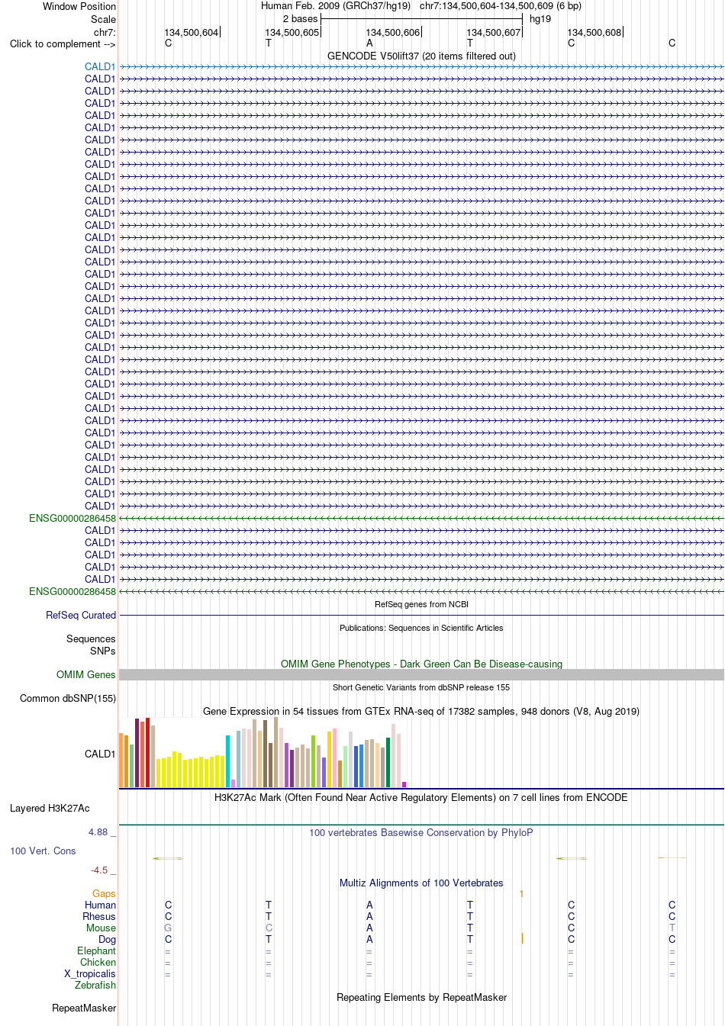Open the H3K27Ac Mark track title
Screen dimensions: 725x1026
click(x=421, y=798)
